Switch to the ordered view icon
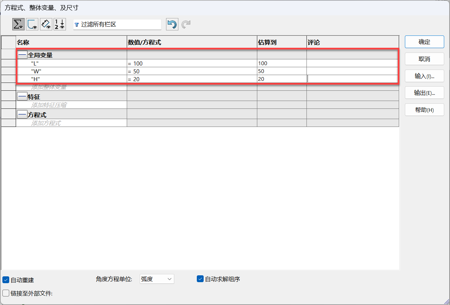 60,25
